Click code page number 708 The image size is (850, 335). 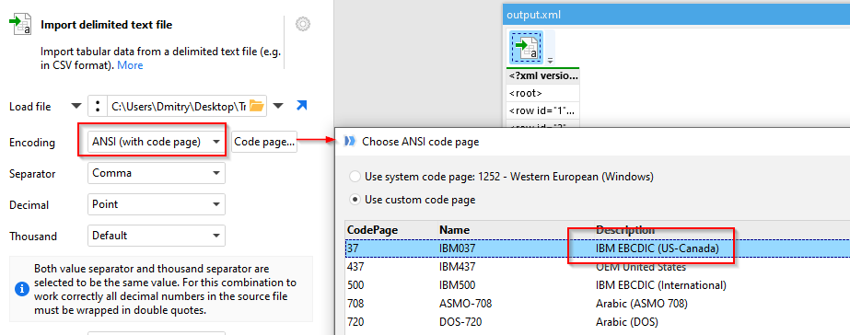[x=355, y=304]
